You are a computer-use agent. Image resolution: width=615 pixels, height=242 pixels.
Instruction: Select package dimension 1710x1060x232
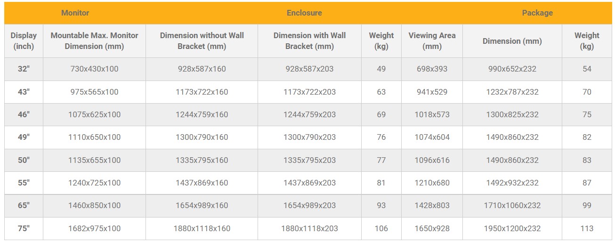click(512, 205)
